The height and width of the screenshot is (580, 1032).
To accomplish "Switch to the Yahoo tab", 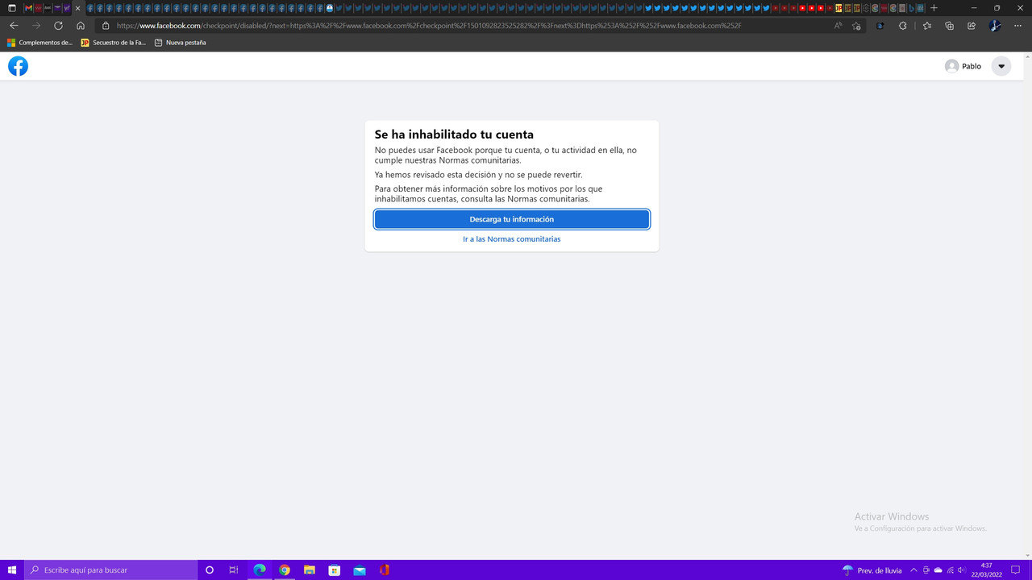I will [x=67, y=8].
